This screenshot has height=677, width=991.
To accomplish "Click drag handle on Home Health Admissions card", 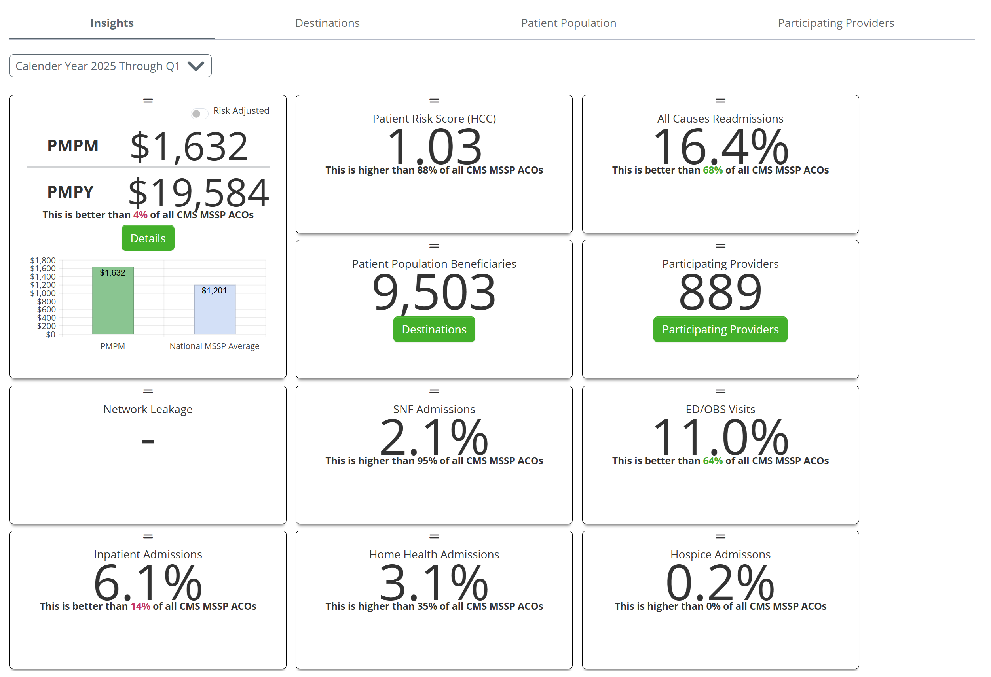I will (x=434, y=536).
